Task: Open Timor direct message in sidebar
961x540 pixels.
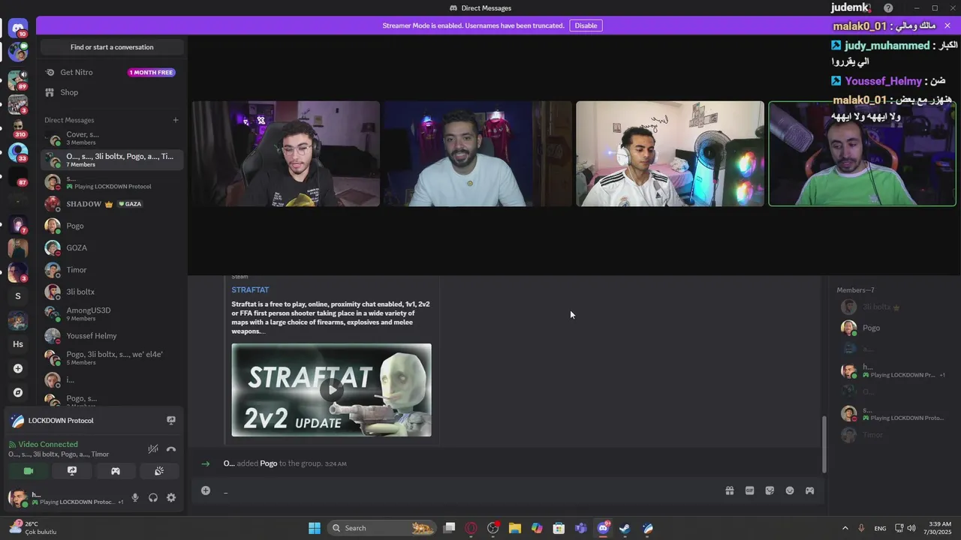Action: pos(112,270)
